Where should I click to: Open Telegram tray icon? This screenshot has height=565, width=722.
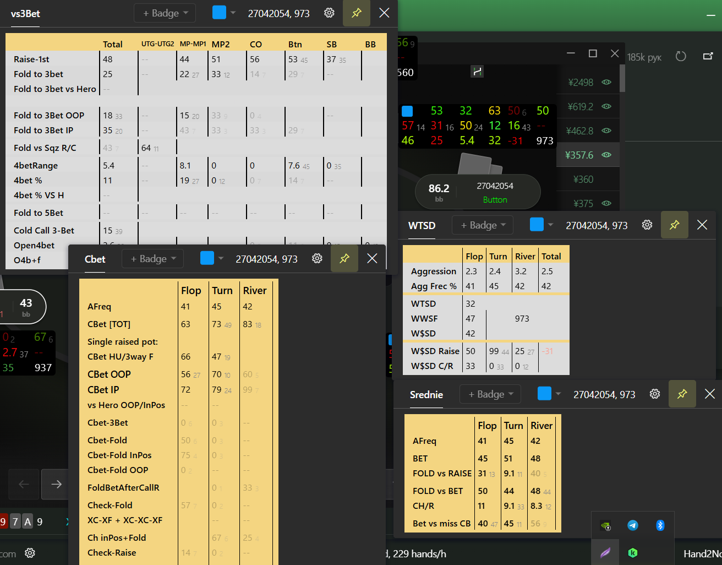click(x=633, y=525)
